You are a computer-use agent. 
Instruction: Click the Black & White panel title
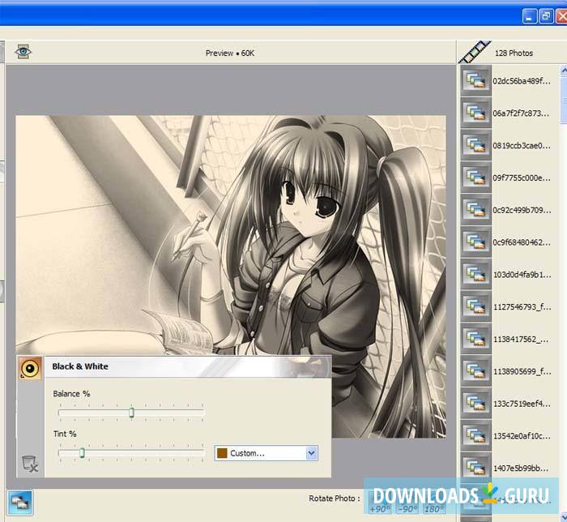[x=80, y=366]
